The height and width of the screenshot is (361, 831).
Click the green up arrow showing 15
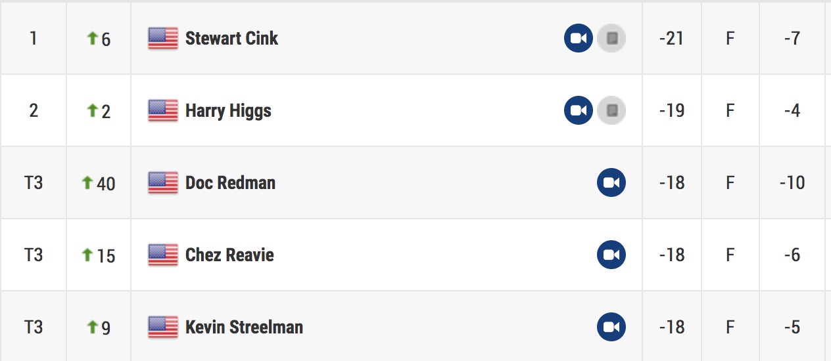[x=87, y=255]
